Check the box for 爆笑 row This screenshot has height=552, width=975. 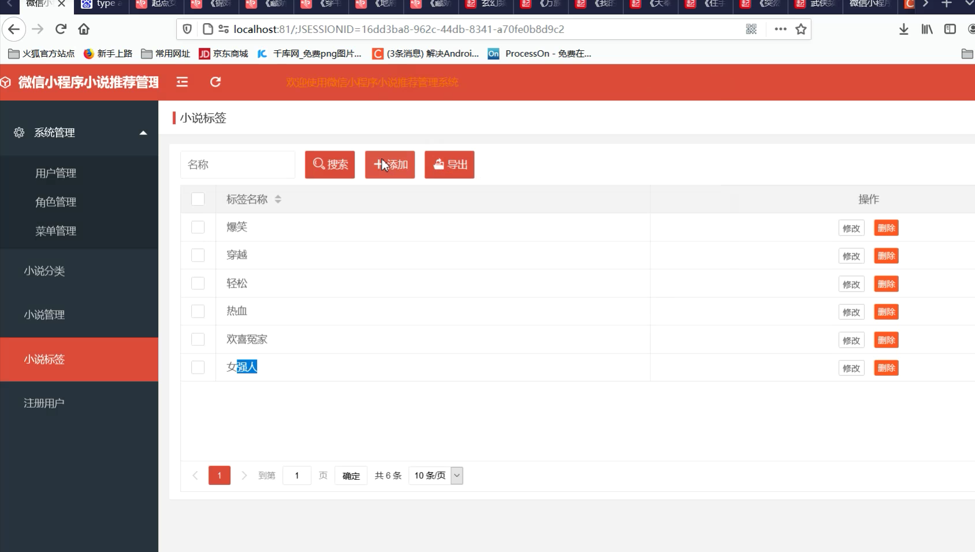pyautogui.click(x=198, y=227)
